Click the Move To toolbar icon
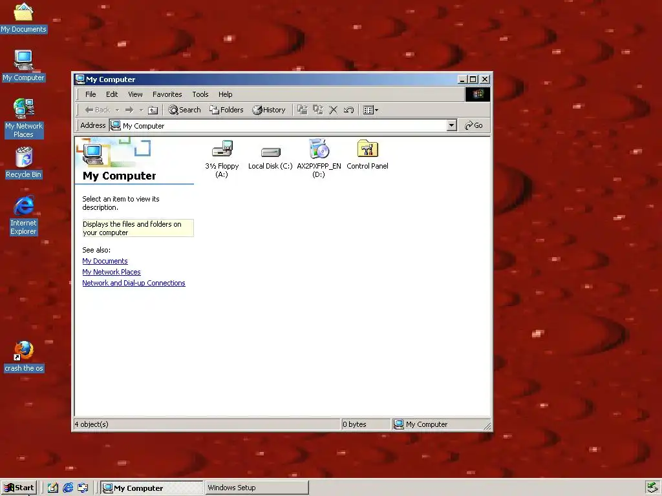The width and height of the screenshot is (662, 496). point(303,110)
